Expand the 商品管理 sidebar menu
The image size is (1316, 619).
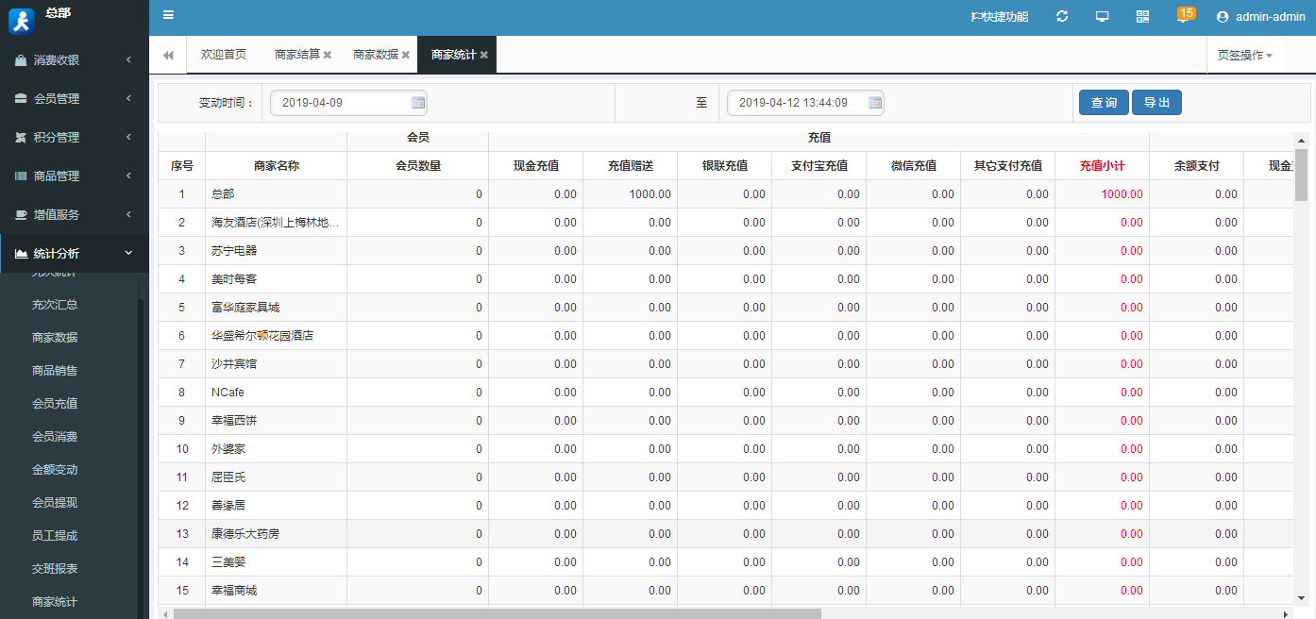click(74, 176)
